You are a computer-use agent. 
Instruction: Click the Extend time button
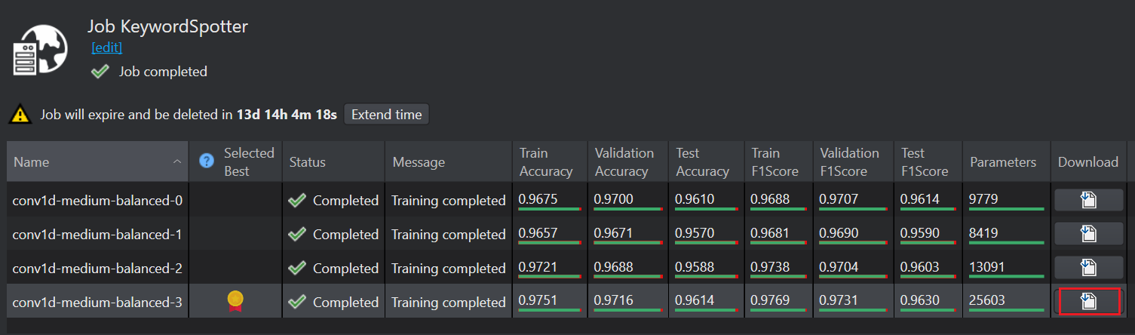pos(386,115)
